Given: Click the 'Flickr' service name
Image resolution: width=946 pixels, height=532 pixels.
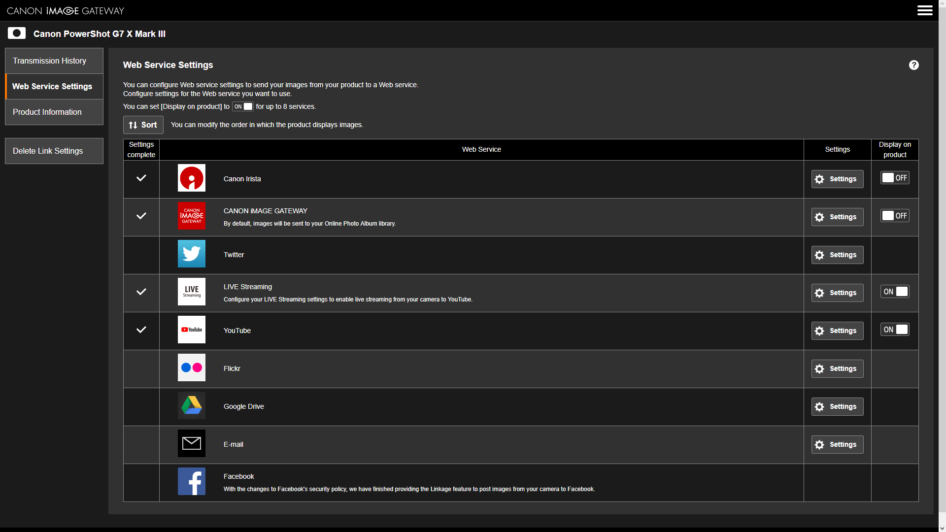Looking at the screenshot, I should coord(232,368).
